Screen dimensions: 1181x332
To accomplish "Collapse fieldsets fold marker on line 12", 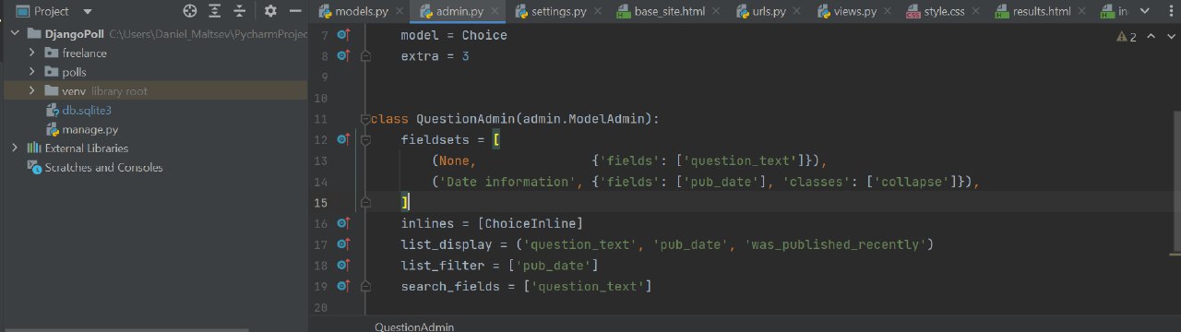I will point(365,139).
